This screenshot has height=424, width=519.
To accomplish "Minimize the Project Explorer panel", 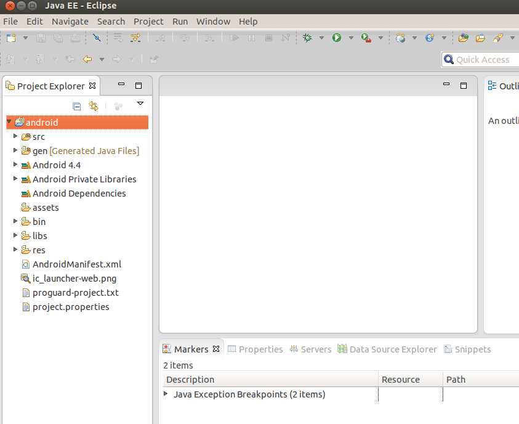I will (121, 84).
